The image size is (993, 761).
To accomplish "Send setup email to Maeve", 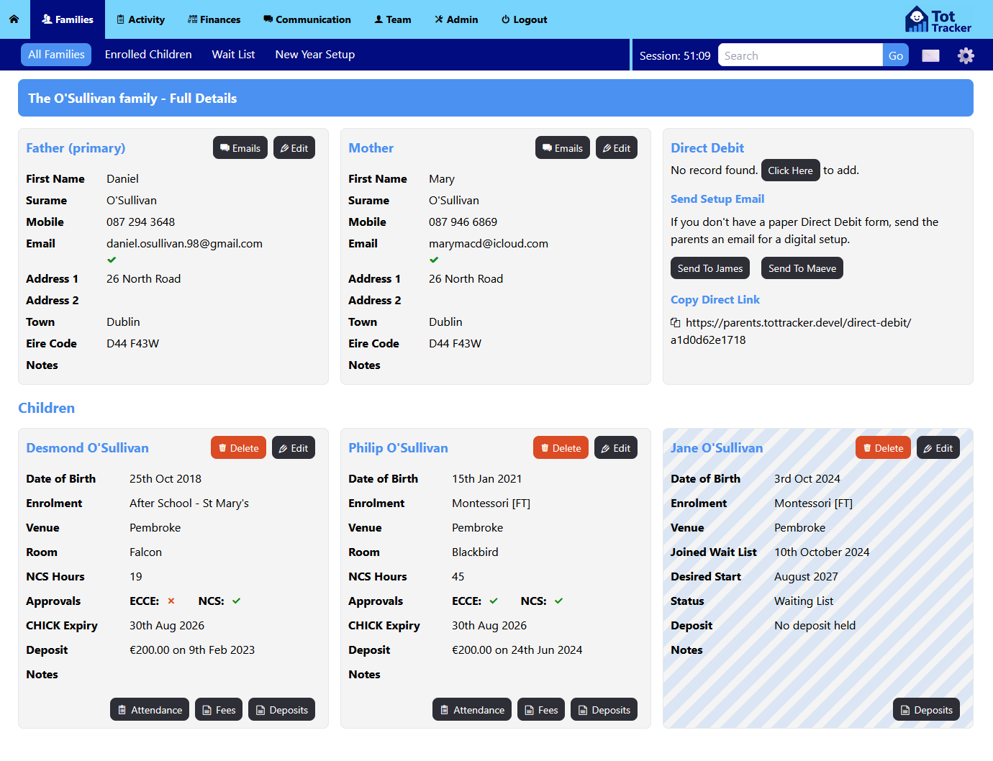I will (802, 268).
